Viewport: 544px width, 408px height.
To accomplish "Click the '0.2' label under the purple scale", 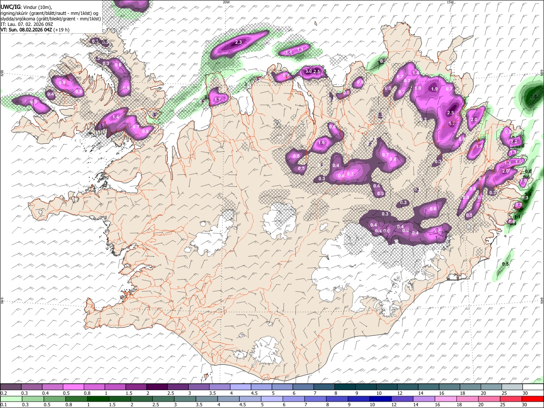I will (4, 393).
